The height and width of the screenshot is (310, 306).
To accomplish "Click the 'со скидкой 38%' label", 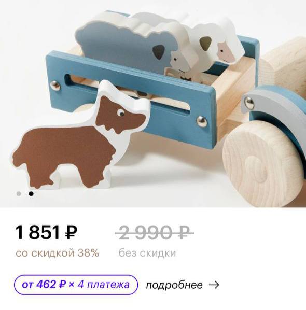I will [58, 253].
